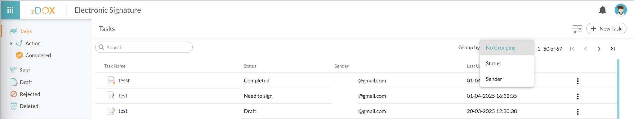This screenshot has width=634, height=119.
Task: Open the three-dot menu for the Draft test row
Action: coord(578,112)
